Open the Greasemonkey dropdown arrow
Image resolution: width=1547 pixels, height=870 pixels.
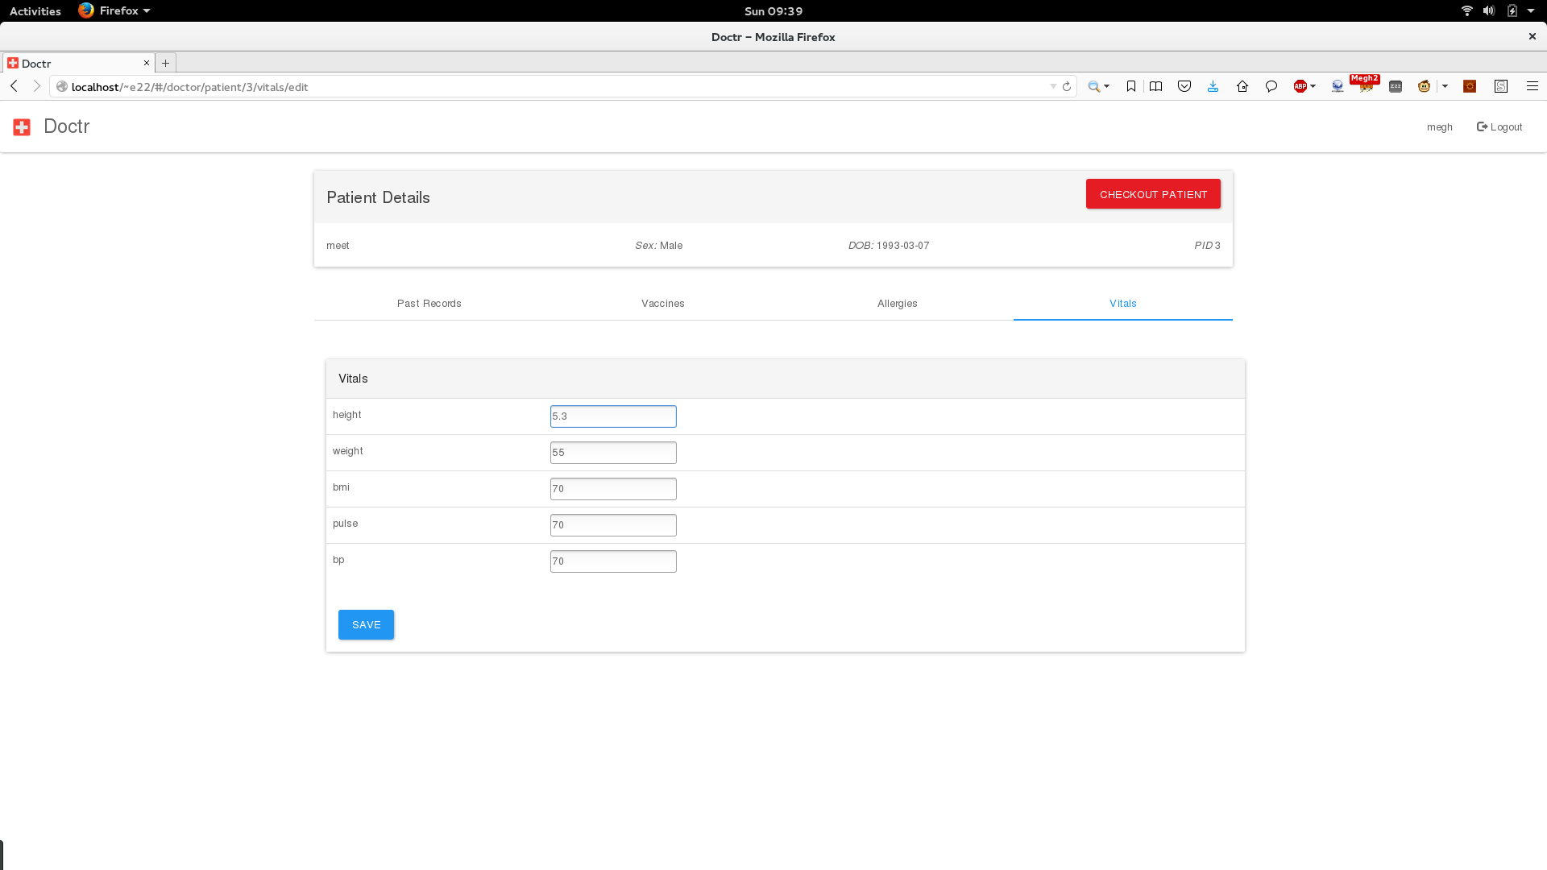(x=1445, y=86)
